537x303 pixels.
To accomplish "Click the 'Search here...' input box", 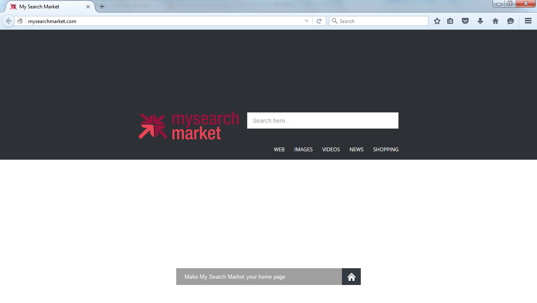I will pos(323,121).
